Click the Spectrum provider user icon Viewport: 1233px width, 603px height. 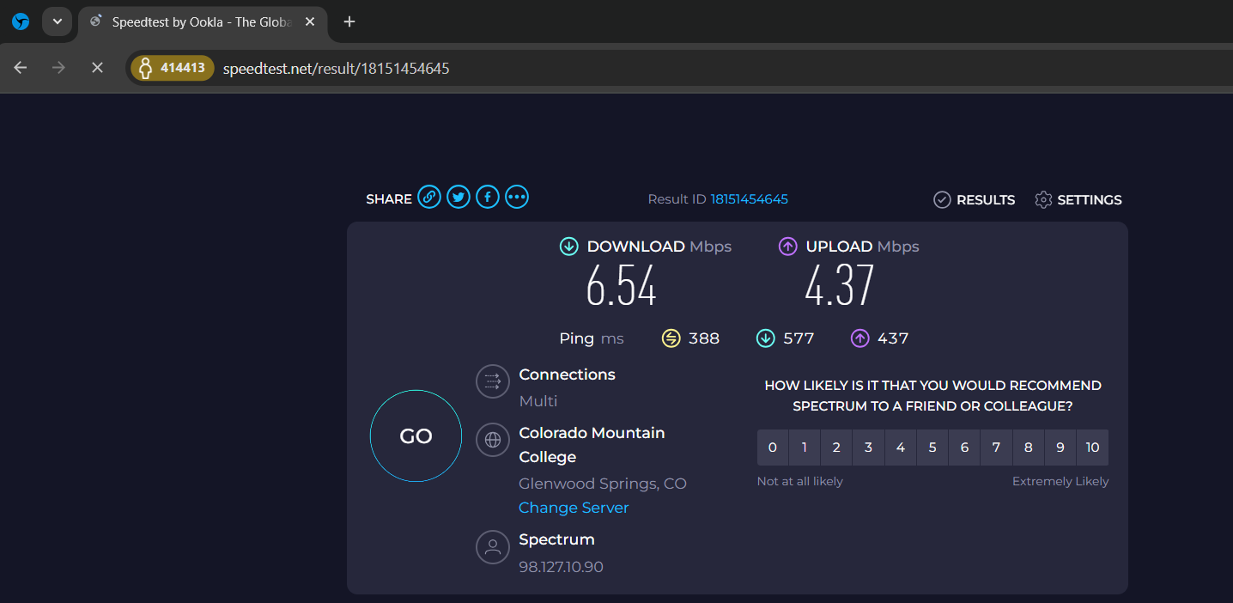493,546
